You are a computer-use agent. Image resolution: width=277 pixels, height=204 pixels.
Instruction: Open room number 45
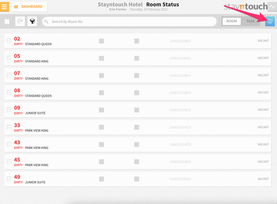pos(17,160)
